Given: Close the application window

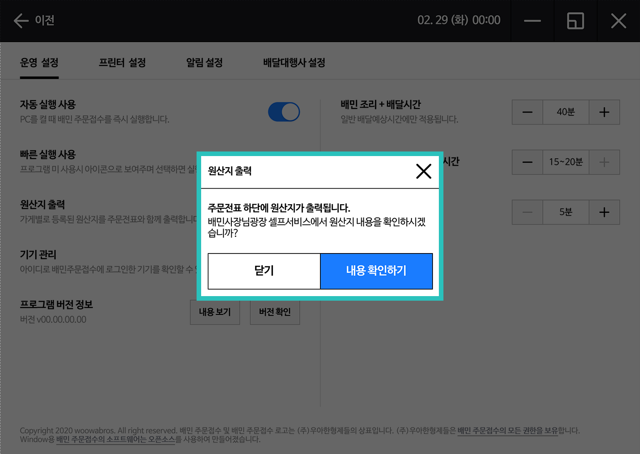Looking at the screenshot, I should point(619,21).
